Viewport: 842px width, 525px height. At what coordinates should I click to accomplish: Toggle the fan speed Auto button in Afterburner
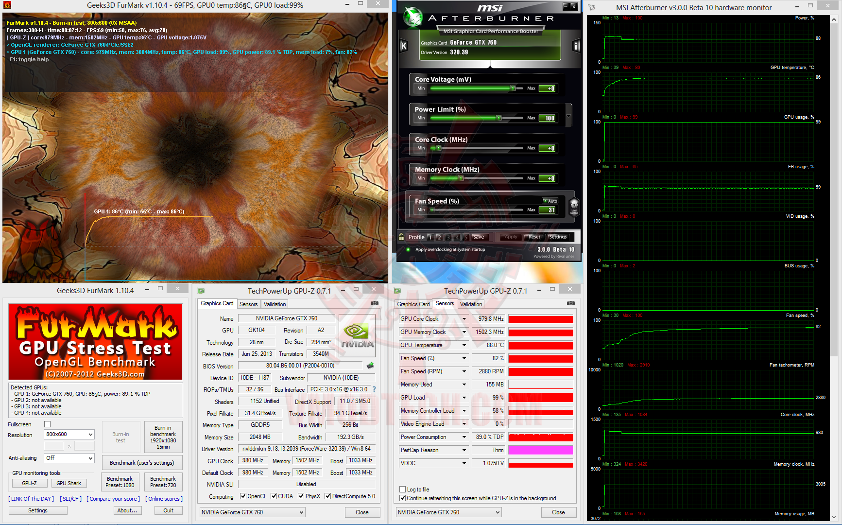pyautogui.click(x=550, y=201)
